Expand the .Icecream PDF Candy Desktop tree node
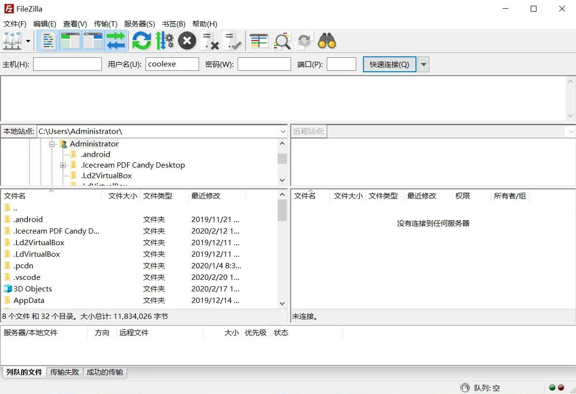This screenshot has height=394, width=576. click(63, 165)
